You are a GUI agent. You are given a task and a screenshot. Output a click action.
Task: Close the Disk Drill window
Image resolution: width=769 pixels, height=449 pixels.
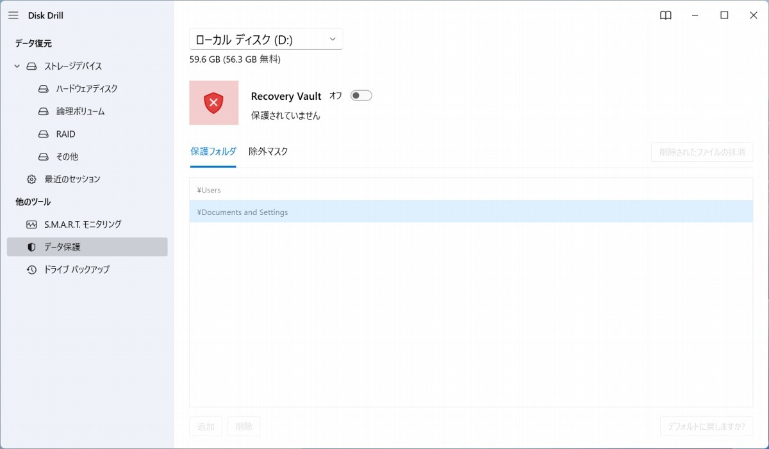click(754, 15)
